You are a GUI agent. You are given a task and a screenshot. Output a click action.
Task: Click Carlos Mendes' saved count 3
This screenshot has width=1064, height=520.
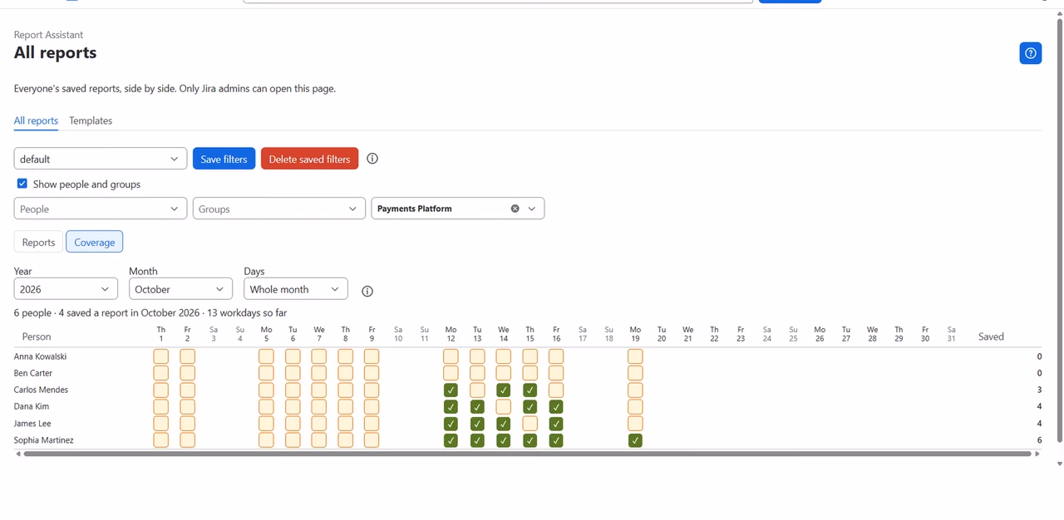[x=1039, y=390]
